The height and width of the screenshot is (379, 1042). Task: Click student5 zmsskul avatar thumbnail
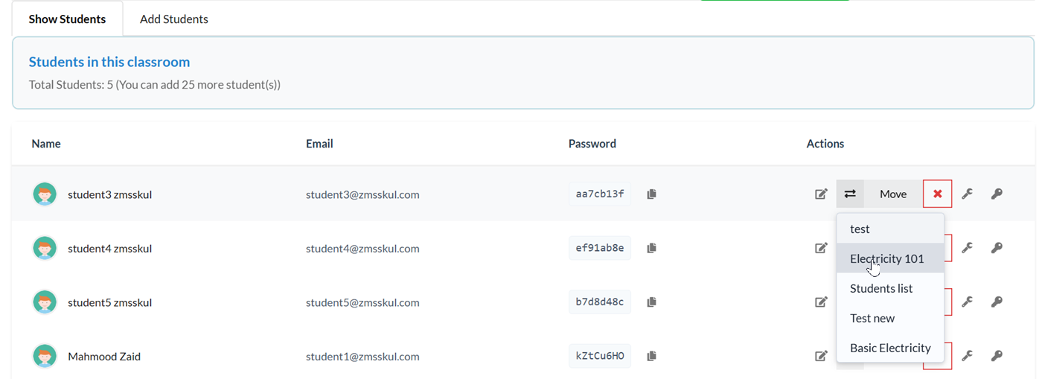tap(45, 302)
